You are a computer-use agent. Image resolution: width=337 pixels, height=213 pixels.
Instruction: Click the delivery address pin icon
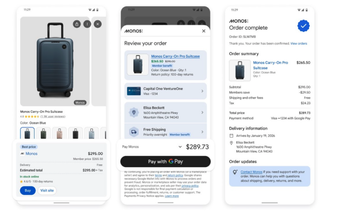(x=134, y=112)
